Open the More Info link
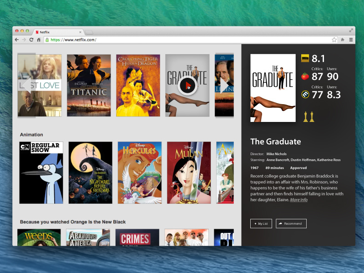Image resolution: width=364 pixels, height=273 pixels. point(299,200)
